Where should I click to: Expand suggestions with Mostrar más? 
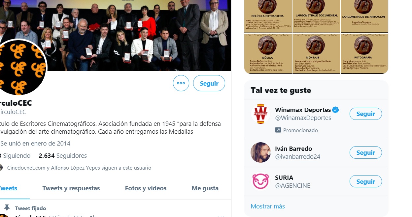tap(268, 206)
